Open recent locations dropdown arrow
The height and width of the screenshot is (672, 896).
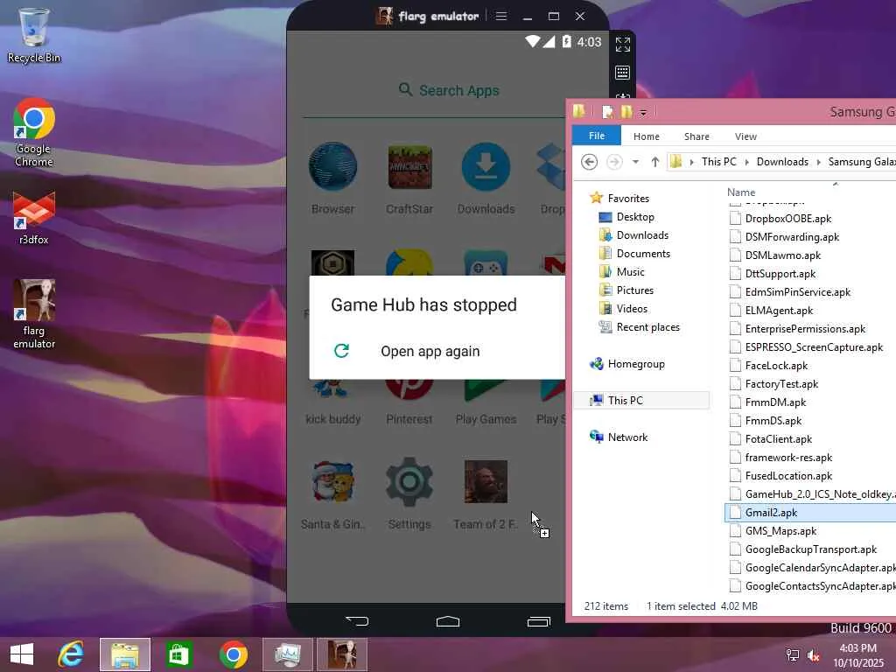click(x=635, y=162)
